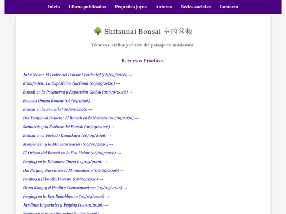Click the tagline 'Técnicas, estilos y el arte'
Image resolution: width=286 pixels, height=214 pixels.
143,45
